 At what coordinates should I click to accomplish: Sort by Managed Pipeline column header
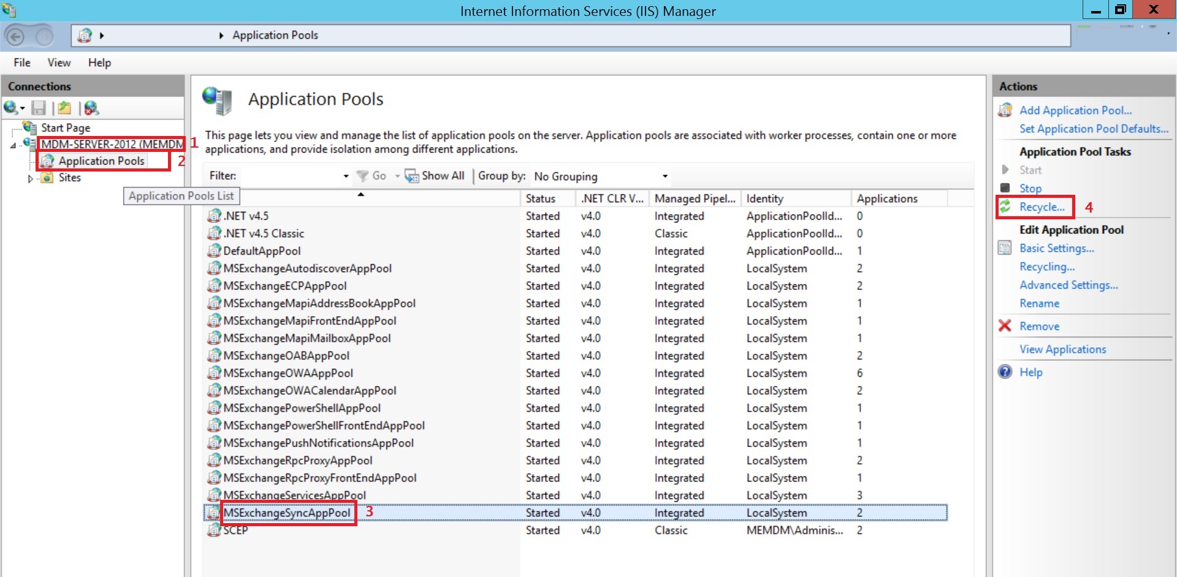click(695, 198)
